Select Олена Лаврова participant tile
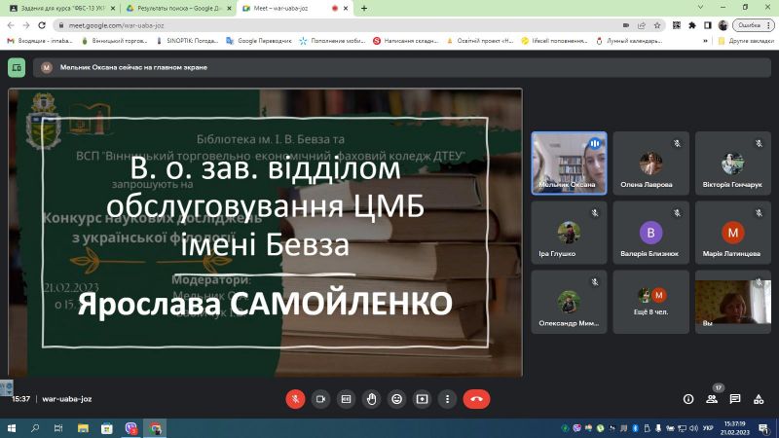The width and height of the screenshot is (779, 438). tap(650, 164)
